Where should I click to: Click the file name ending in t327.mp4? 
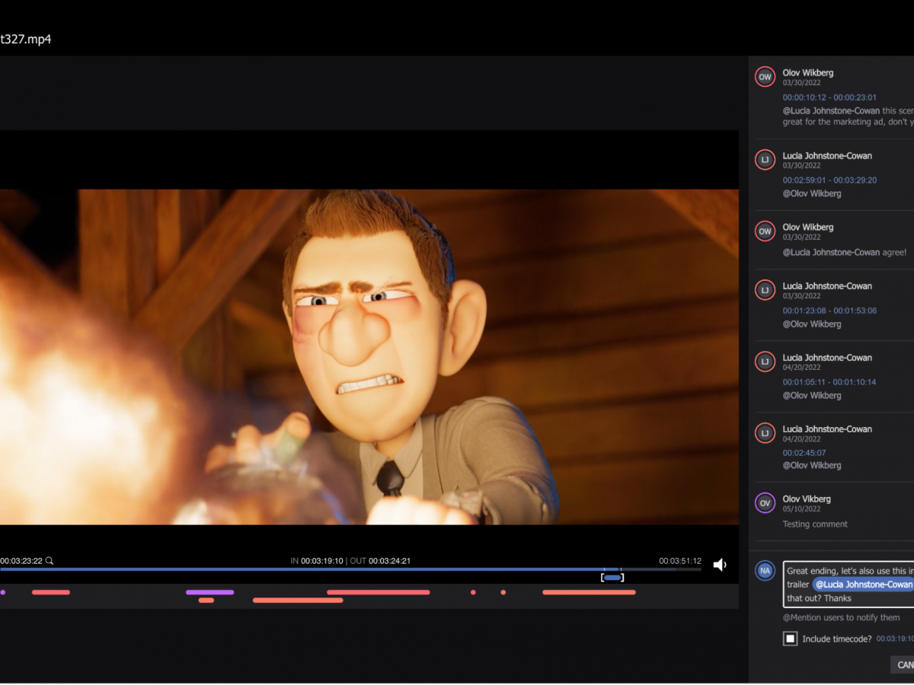26,39
